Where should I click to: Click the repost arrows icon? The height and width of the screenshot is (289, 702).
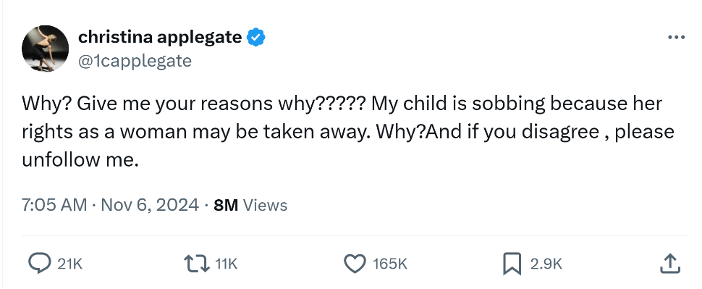pyautogui.click(x=197, y=264)
